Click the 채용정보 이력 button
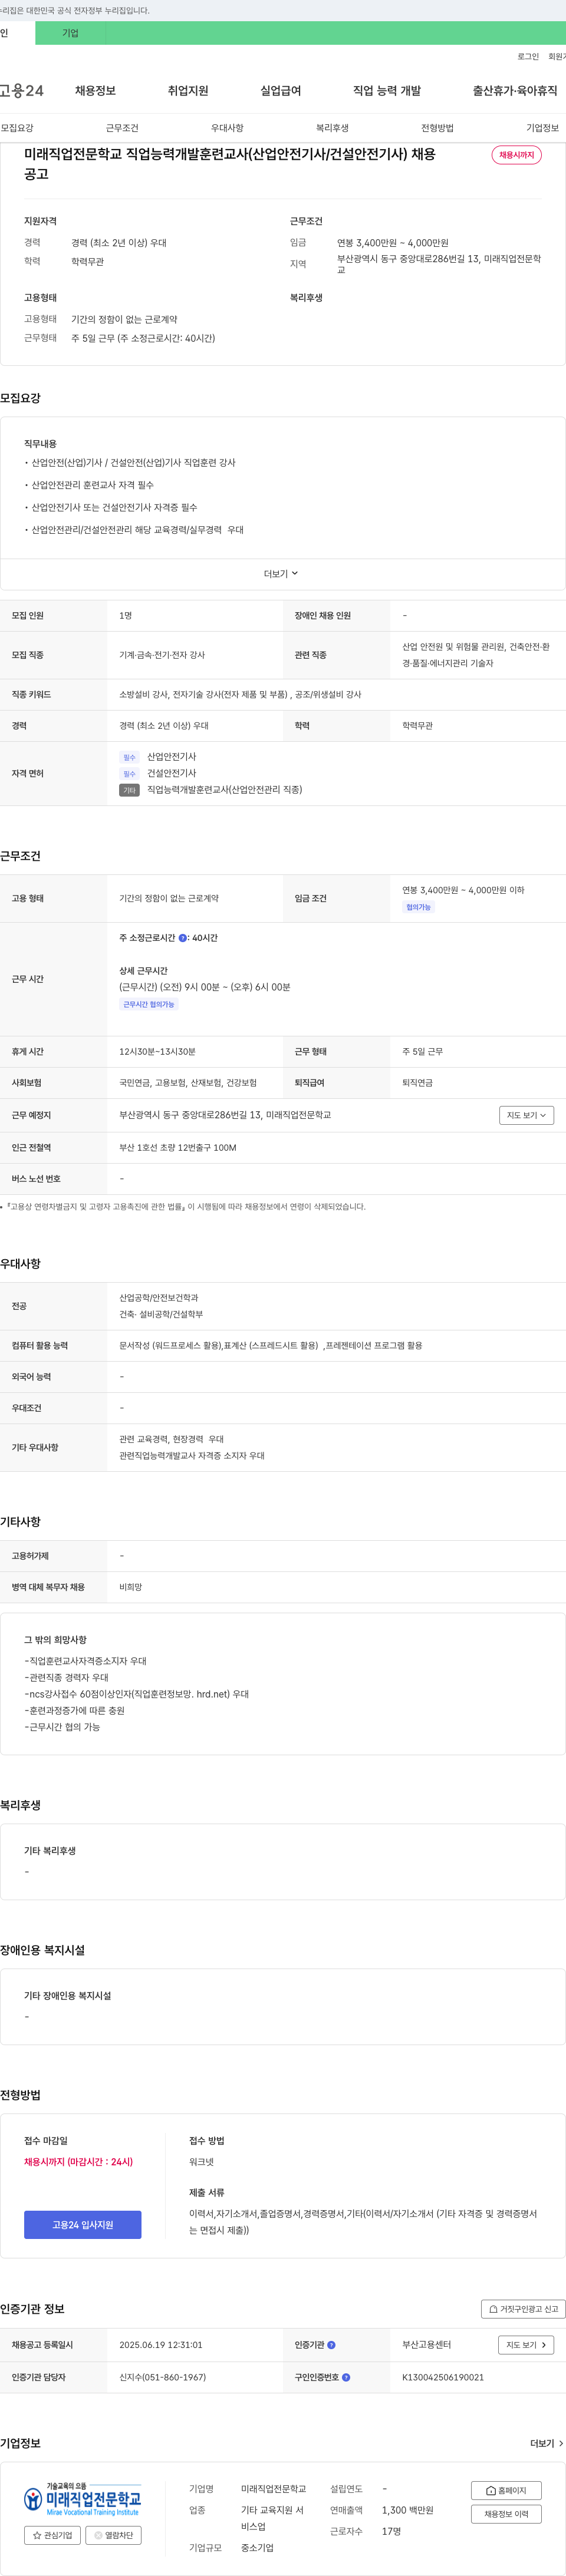Image resolution: width=566 pixels, height=2576 pixels. (506, 2514)
